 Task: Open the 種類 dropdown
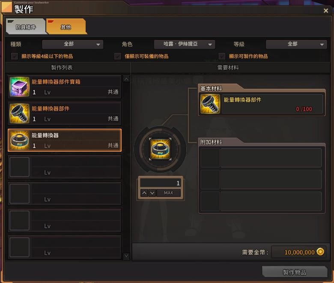(73, 44)
